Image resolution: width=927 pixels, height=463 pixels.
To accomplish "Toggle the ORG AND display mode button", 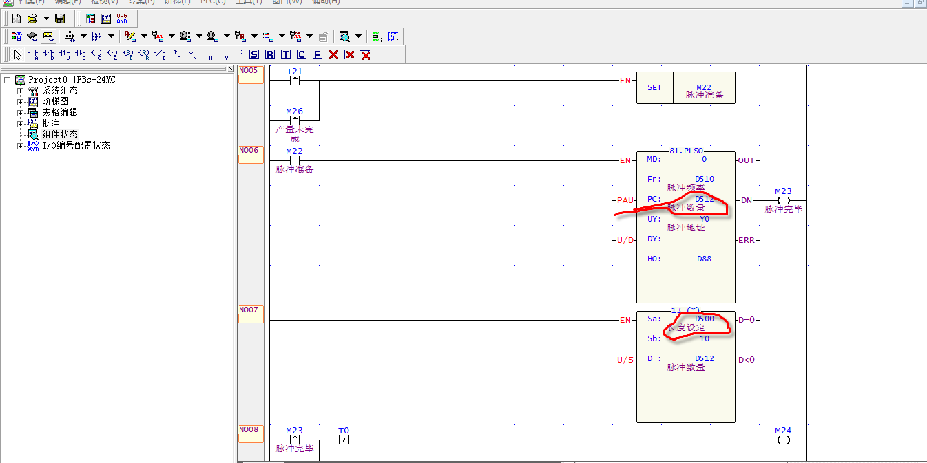I will click(122, 19).
